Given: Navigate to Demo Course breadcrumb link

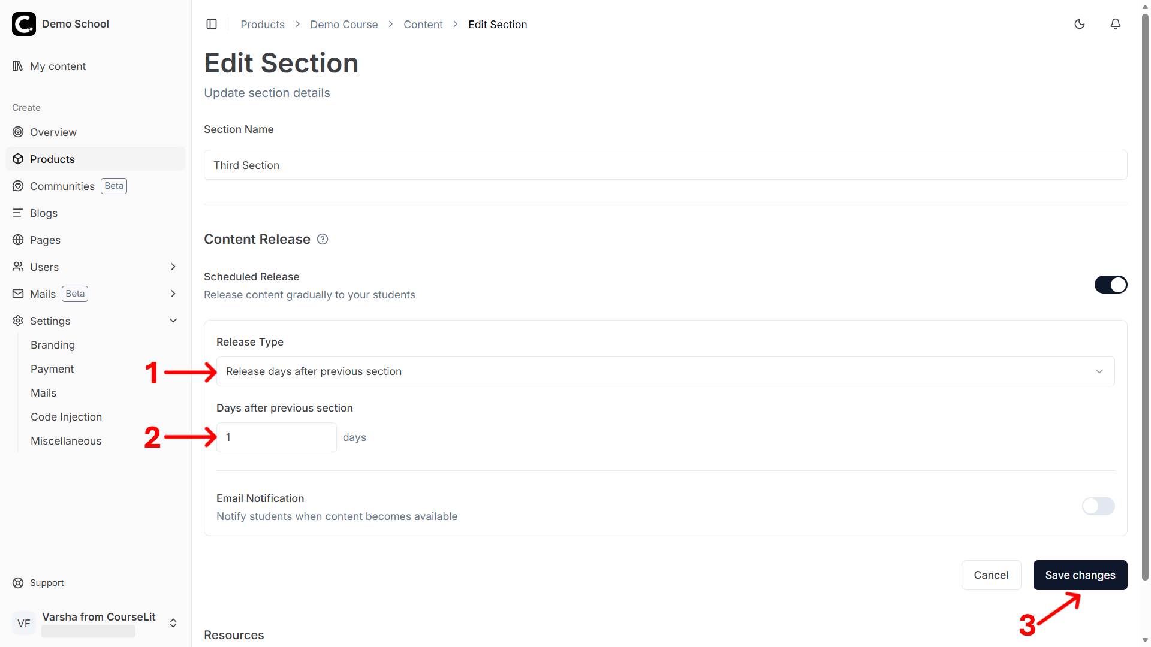Looking at the screenshot, I should (344, 25).
